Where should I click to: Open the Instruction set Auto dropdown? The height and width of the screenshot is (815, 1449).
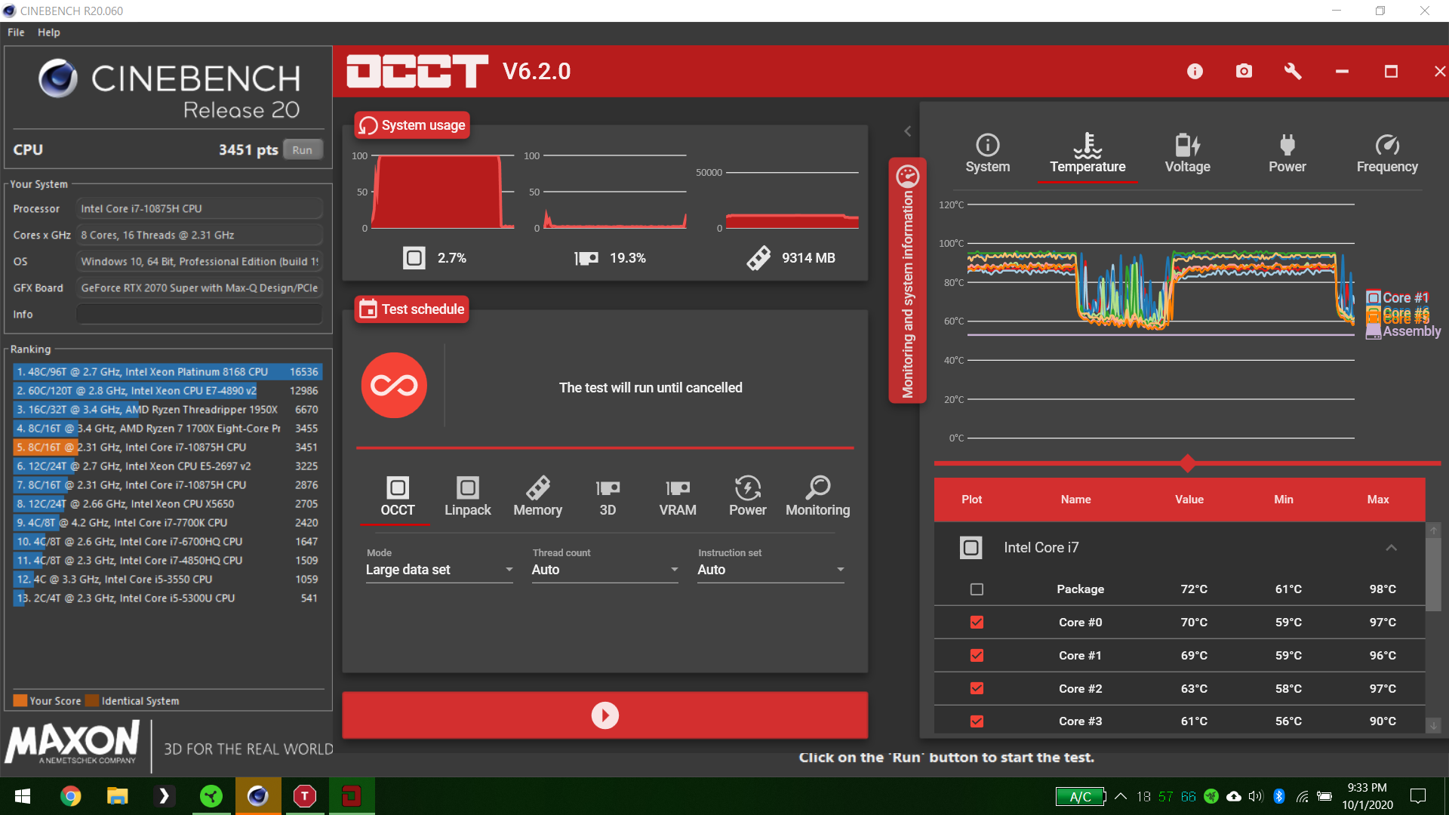tap(771, 570)
